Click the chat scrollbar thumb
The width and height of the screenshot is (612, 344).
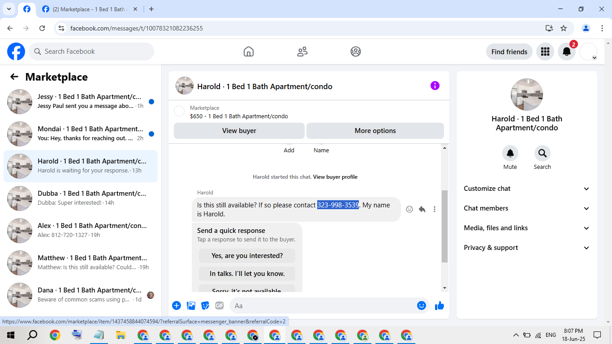point(444,226)
